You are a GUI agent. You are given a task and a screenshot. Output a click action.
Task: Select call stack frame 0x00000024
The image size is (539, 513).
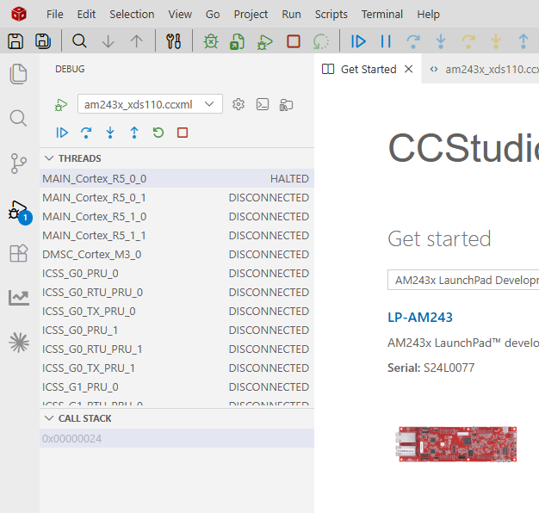point(177,438)
